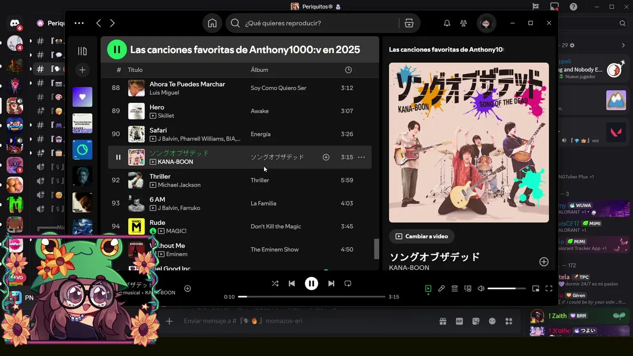The image size is (633, 356).
Task: Skip to next track
Action: click(331, 283)
